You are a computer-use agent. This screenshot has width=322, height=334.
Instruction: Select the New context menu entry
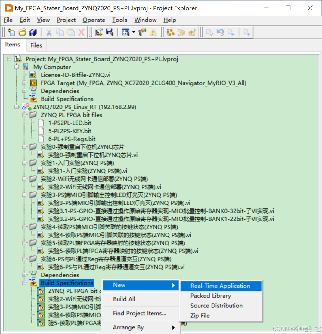pos(141,285)
